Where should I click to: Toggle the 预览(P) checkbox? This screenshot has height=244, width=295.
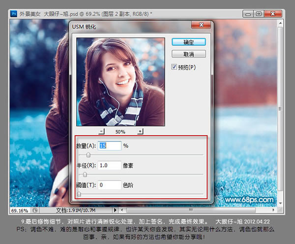174,67
